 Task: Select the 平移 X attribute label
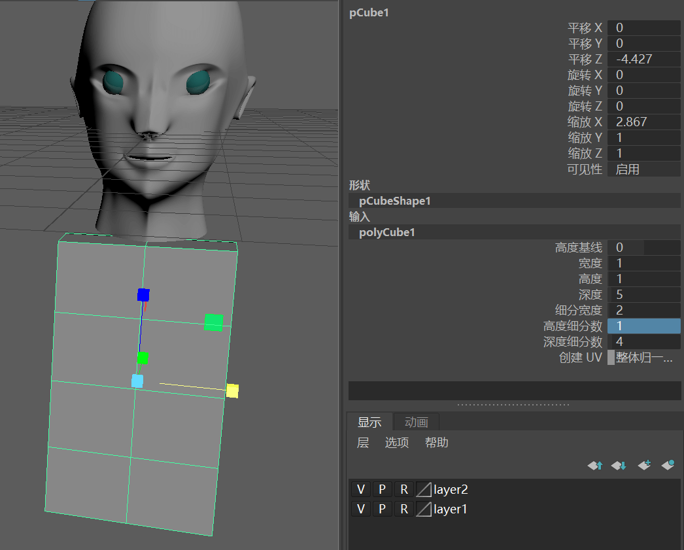pos(585,28)
